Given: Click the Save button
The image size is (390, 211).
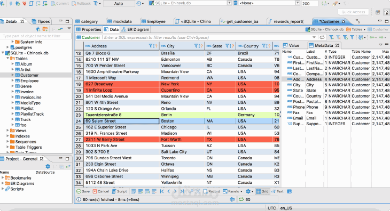Looking at the screenshot, I should pyautogui.click(x=83, y=191).
